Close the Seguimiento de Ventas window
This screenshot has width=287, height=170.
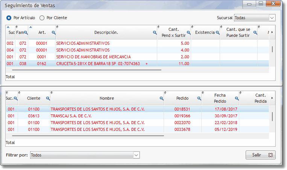tap(273, 3)
